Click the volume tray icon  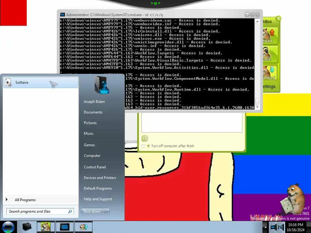pos(281,227)
